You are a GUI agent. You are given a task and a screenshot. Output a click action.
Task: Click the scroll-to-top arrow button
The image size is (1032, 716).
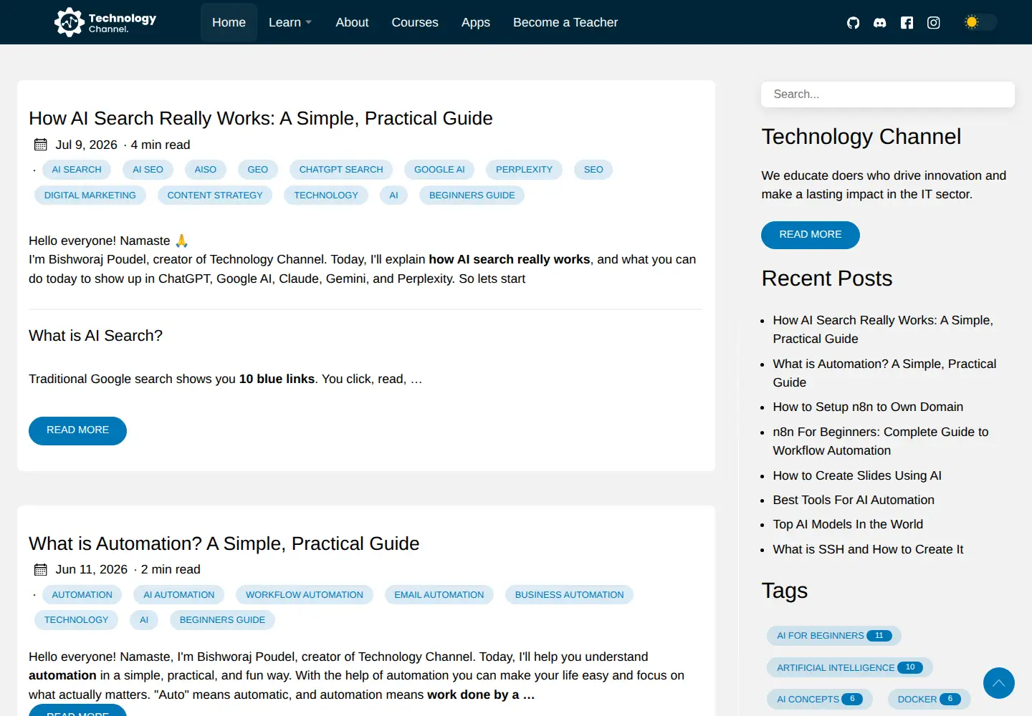(x=999, y=683)
